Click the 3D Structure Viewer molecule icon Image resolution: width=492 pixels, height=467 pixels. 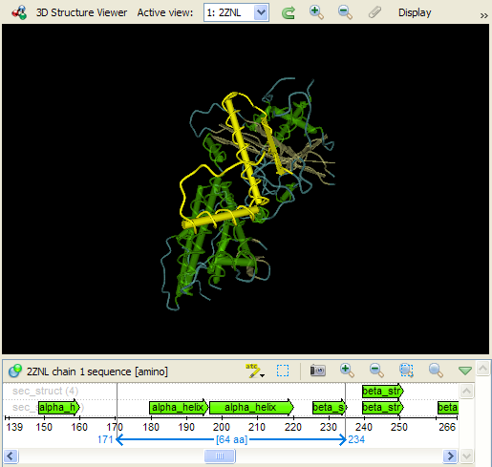[19, 12]
